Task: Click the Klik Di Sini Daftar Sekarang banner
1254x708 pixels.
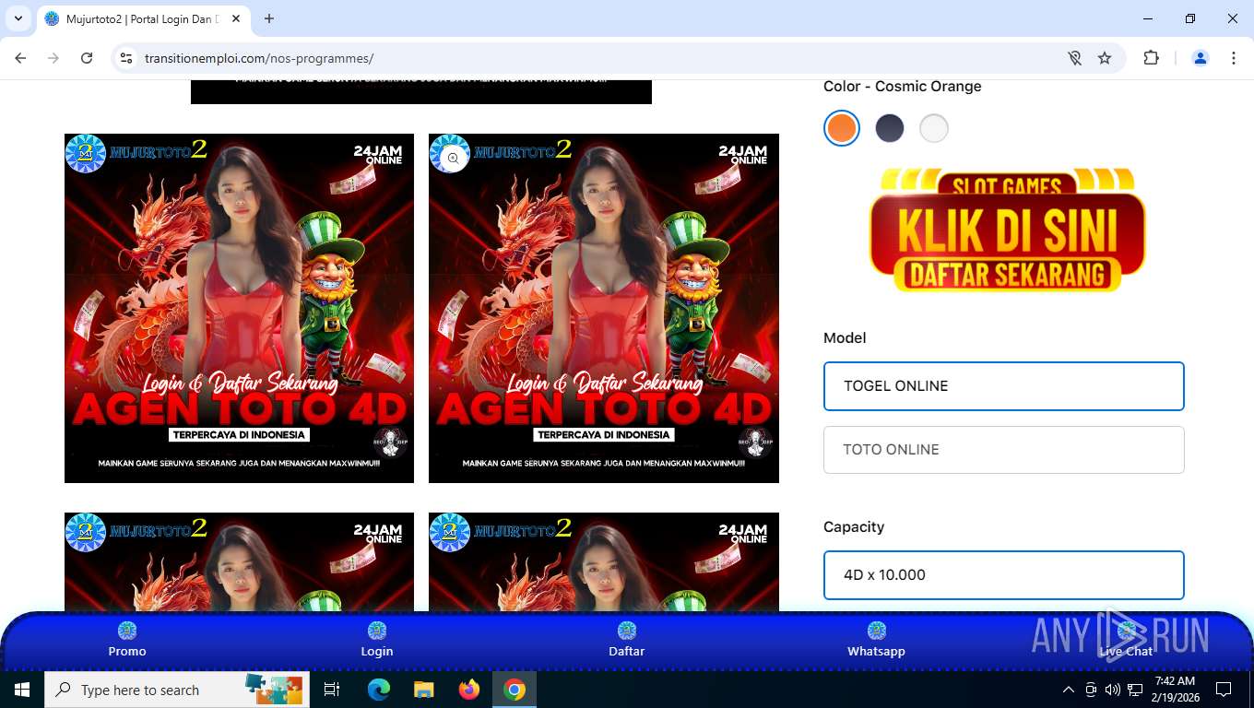Action: click(1008, 230)
